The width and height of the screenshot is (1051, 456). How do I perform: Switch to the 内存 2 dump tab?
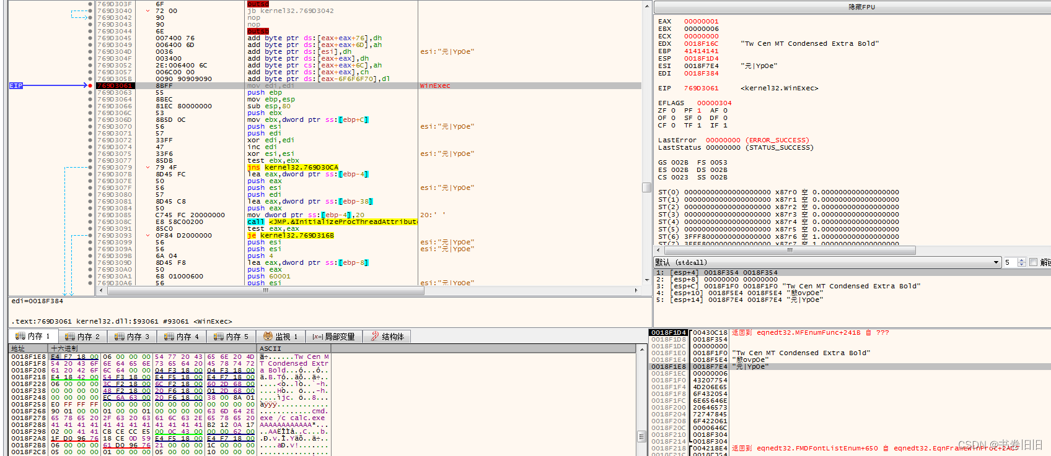click(x=82, y=337)
